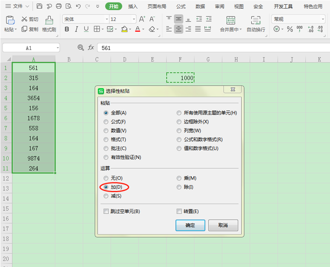Apply percent style format
This screenshot has height=267, width=330.
[x=290, y=29]
